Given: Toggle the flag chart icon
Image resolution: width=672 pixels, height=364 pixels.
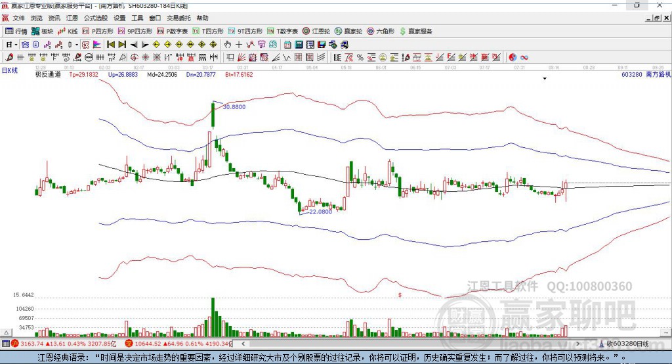Looking at the screenshot, I should (97, 45).
